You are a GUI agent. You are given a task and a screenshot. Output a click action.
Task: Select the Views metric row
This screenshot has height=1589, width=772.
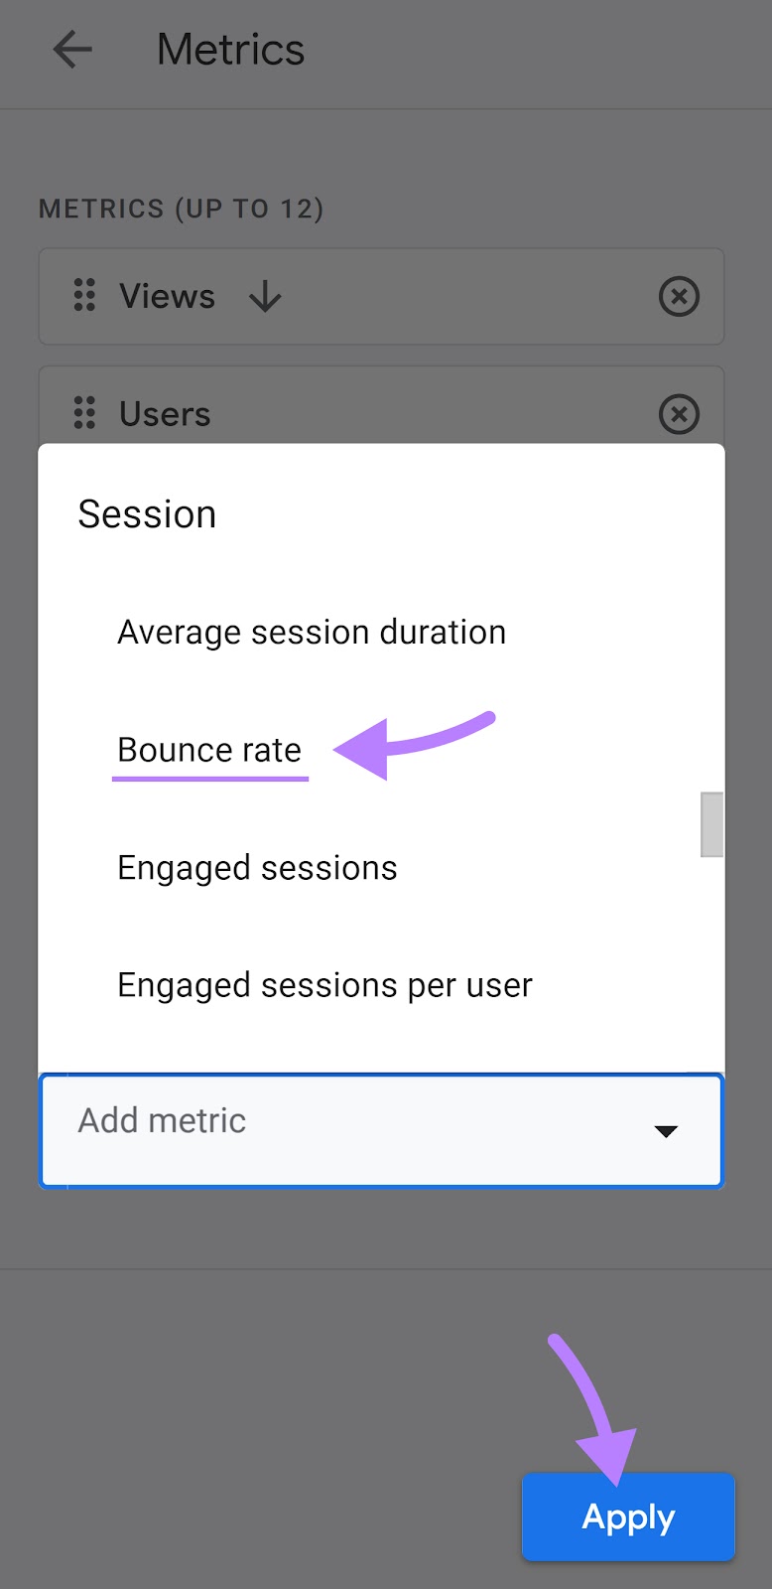(167, 296)
